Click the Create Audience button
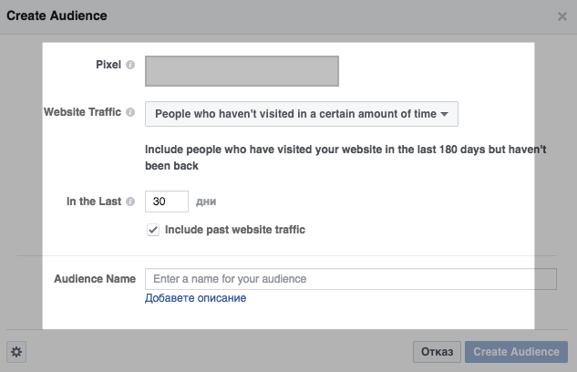The image size is (577, 372). tap(516, 352)
